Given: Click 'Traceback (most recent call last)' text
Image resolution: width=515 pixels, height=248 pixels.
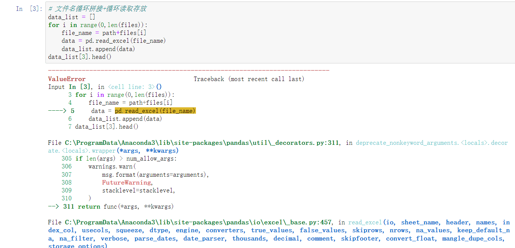Looking at the screenshot, I should pyautogui.click(x=249, y=79).
